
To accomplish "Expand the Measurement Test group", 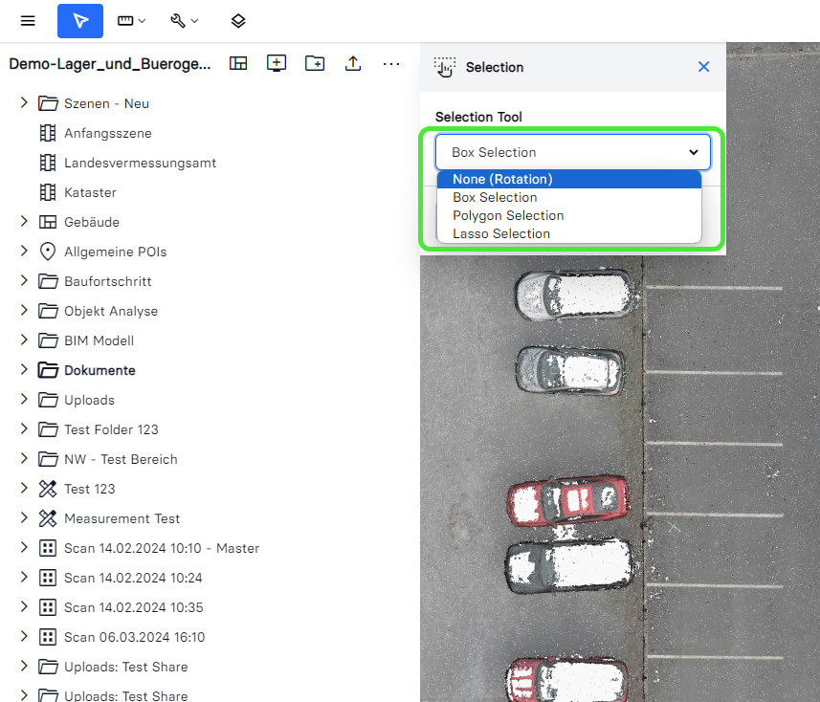I will (24, 518).
